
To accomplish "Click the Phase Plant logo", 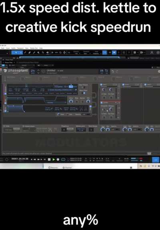I will click(x=16, y=71).
